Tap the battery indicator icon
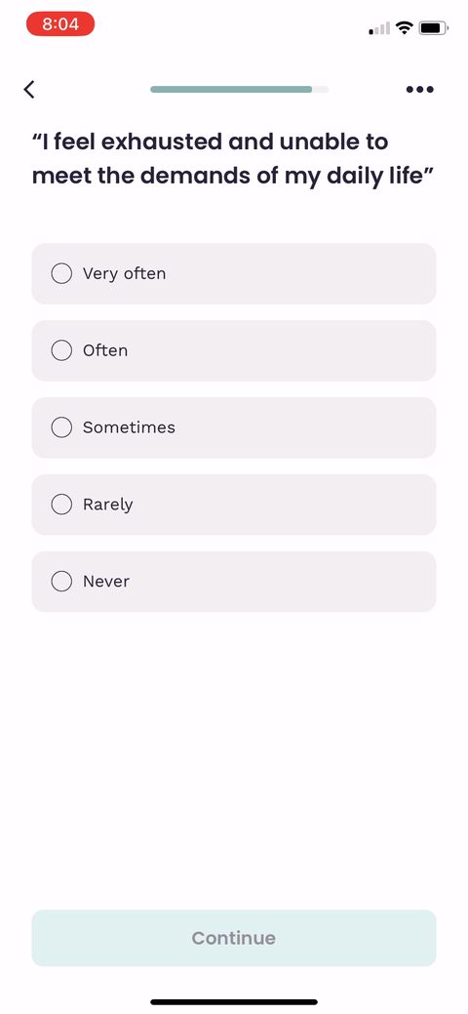This screenshot has width=468, height=1014. point(433,27)
